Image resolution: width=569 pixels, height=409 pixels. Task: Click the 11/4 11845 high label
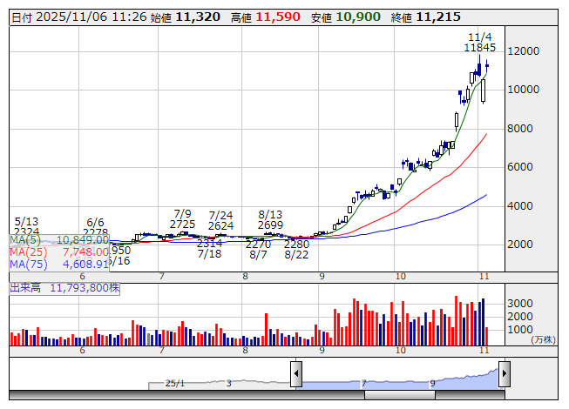click(480, 42)
